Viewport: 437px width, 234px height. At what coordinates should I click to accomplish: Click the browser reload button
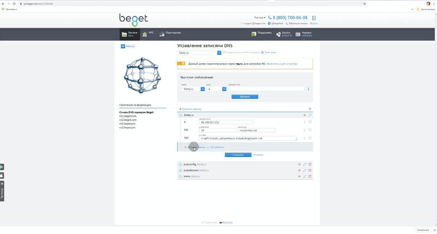14,4
